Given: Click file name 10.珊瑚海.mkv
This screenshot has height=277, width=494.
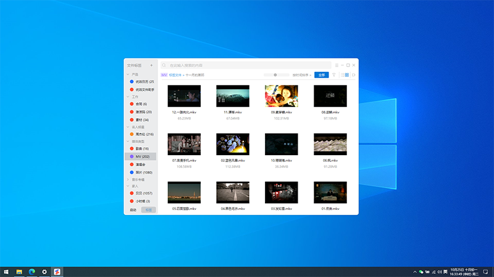Looking at the screenshot, I should 282,161.
